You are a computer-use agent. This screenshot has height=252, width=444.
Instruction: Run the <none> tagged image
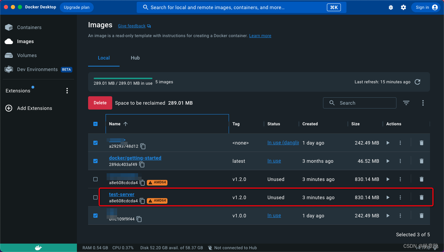tap(388, 143)
